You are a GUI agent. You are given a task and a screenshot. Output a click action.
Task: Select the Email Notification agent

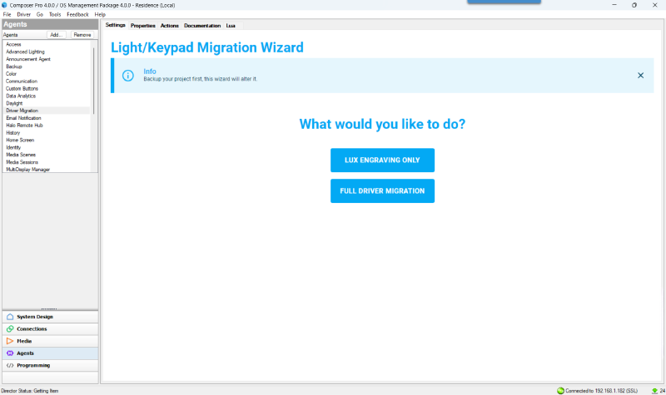[x=23, y=118]
